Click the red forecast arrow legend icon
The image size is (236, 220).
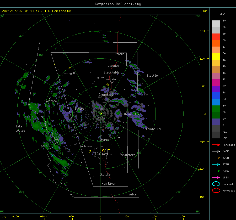[216, 145]
